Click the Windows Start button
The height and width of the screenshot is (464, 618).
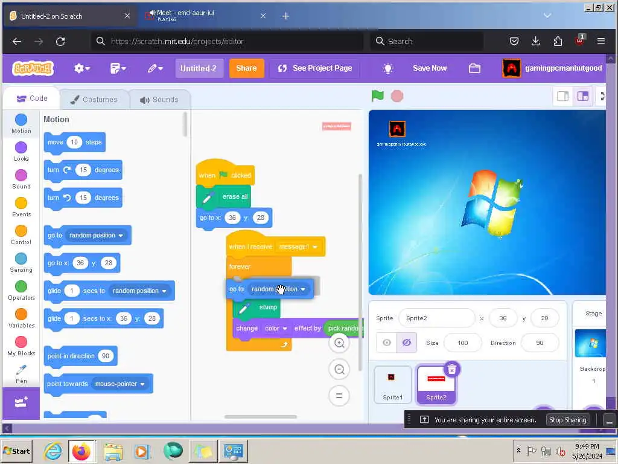[x=16, y=451]
